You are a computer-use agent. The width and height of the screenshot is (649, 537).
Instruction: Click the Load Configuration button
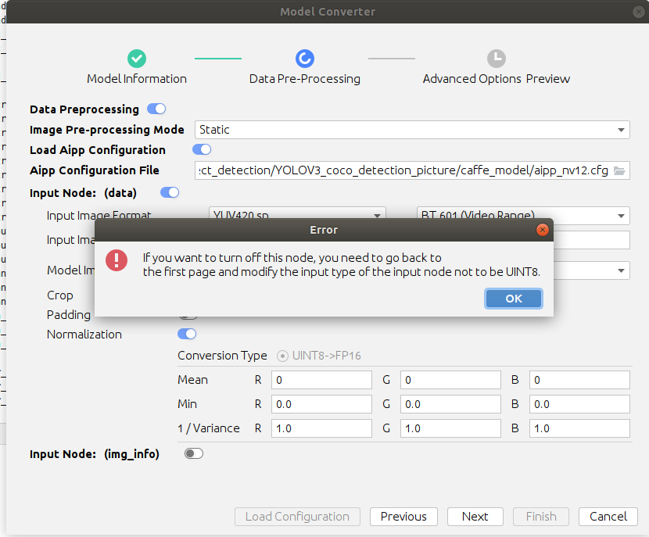[297, 517]
